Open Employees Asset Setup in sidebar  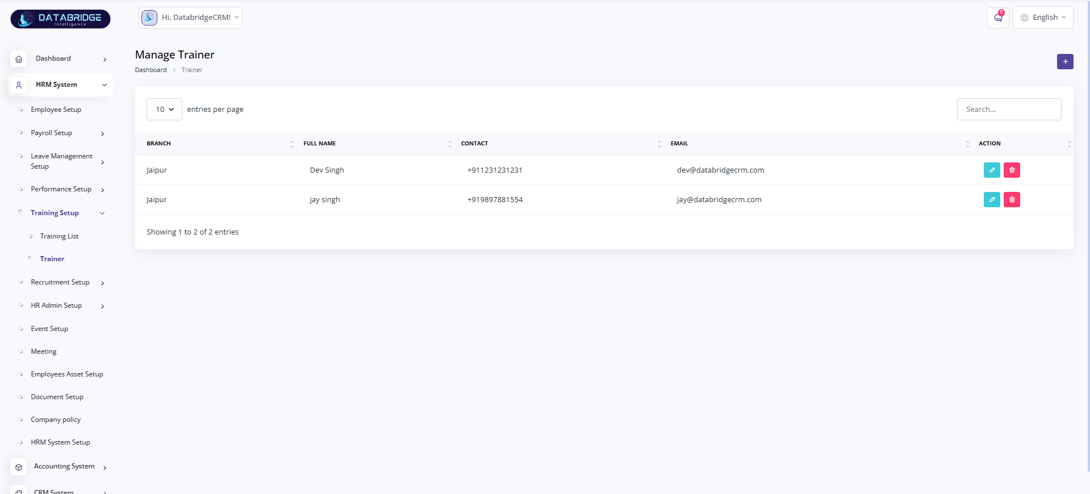click(x=67, y=374)
